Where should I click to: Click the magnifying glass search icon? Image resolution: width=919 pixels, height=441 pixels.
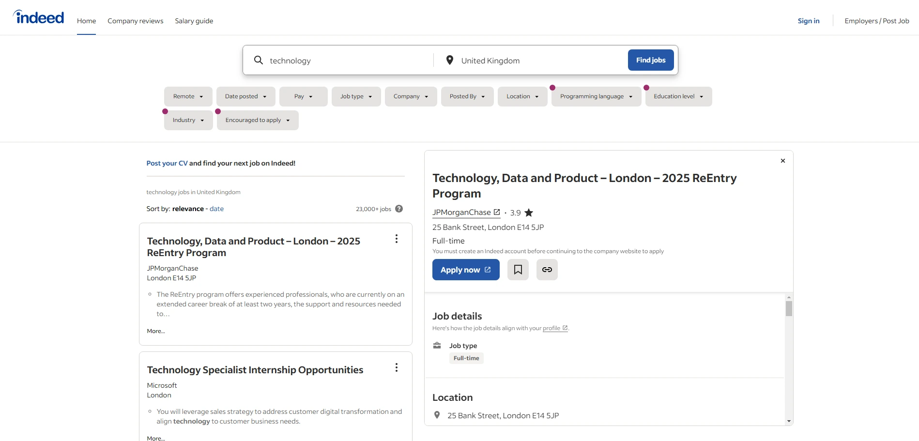point(259,60)
